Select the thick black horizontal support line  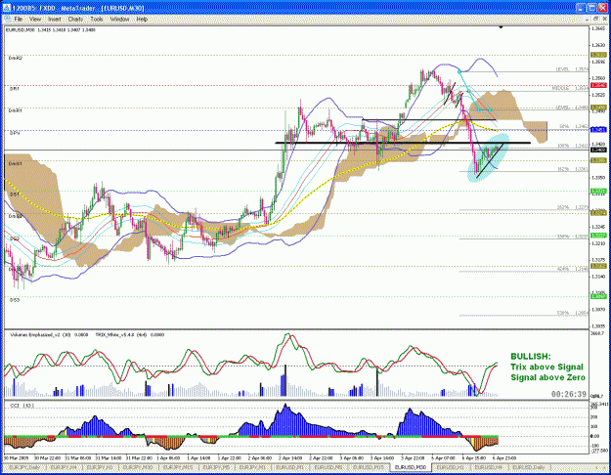click(x=403, y=143)
